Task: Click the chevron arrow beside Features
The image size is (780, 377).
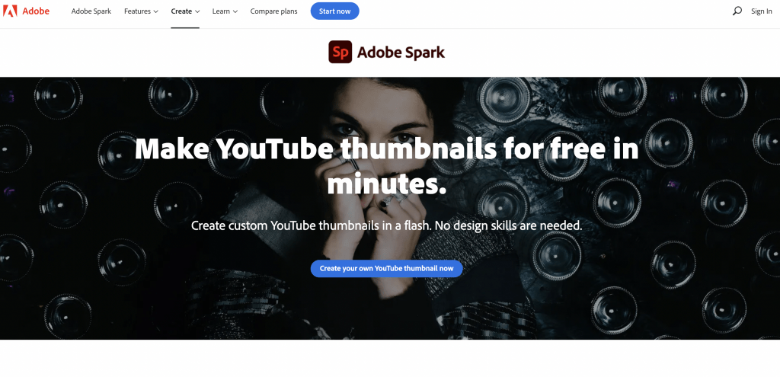Action: click(x=155, y=11)
